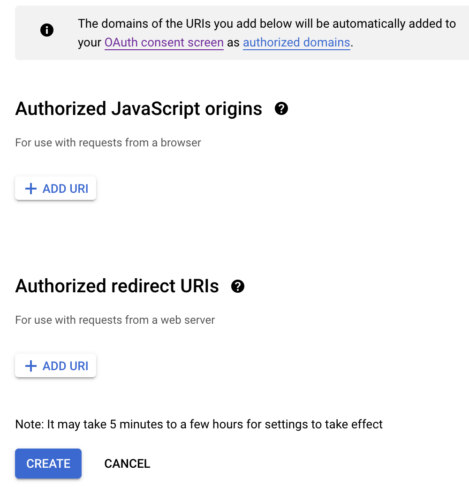The image size is (469, 487).
Task: Click the plus icon on second ADD URI button
Action: (30, 365)
